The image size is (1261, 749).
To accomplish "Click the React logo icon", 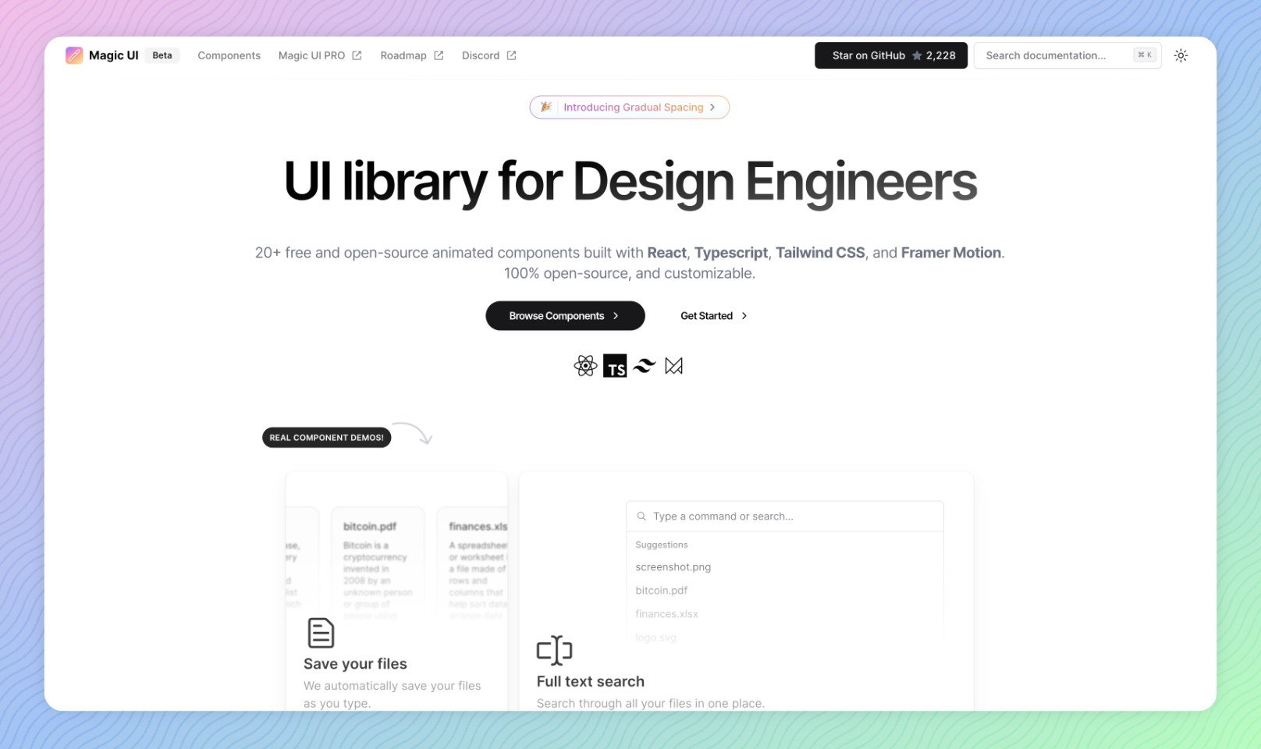I will [x=585, y=365].
